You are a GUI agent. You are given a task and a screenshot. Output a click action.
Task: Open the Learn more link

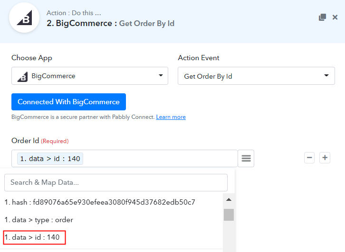(x=171, y=117)
